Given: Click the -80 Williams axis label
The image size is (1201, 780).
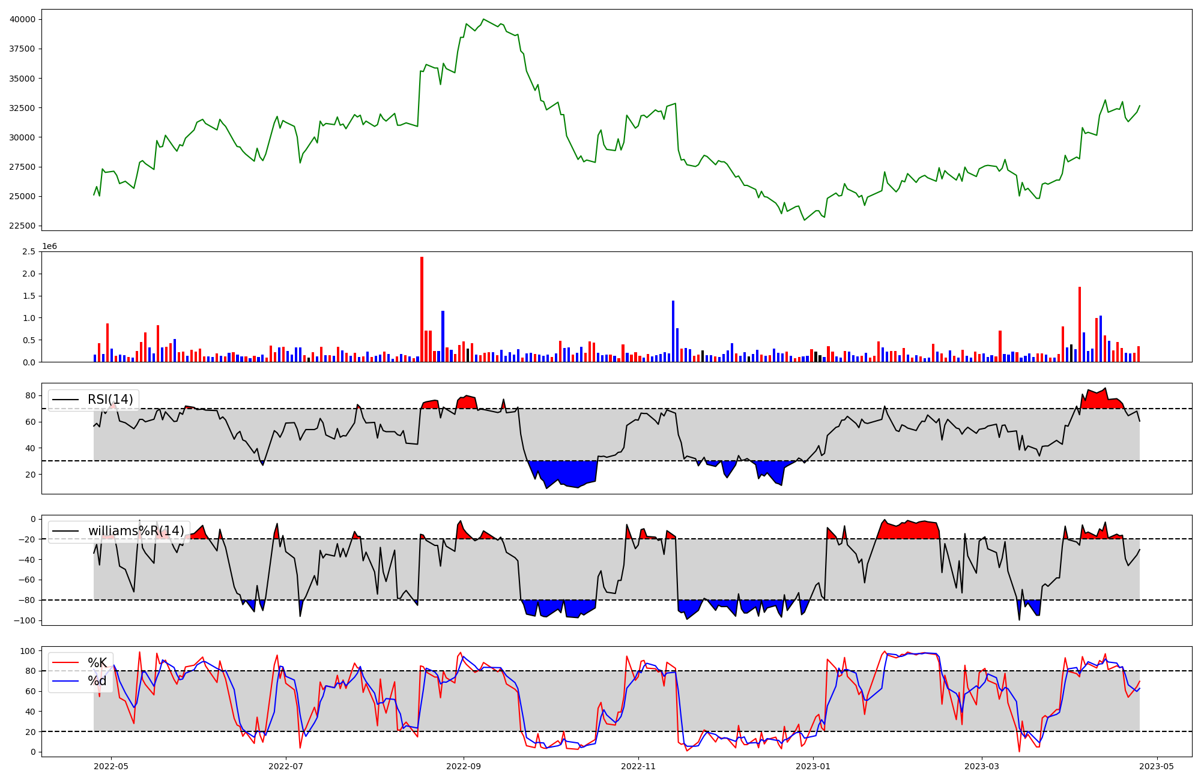Looking at the screenshot, I should coord(27,601).
